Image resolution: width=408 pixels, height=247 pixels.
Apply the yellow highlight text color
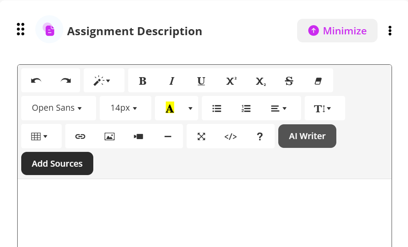click(170, 108)
